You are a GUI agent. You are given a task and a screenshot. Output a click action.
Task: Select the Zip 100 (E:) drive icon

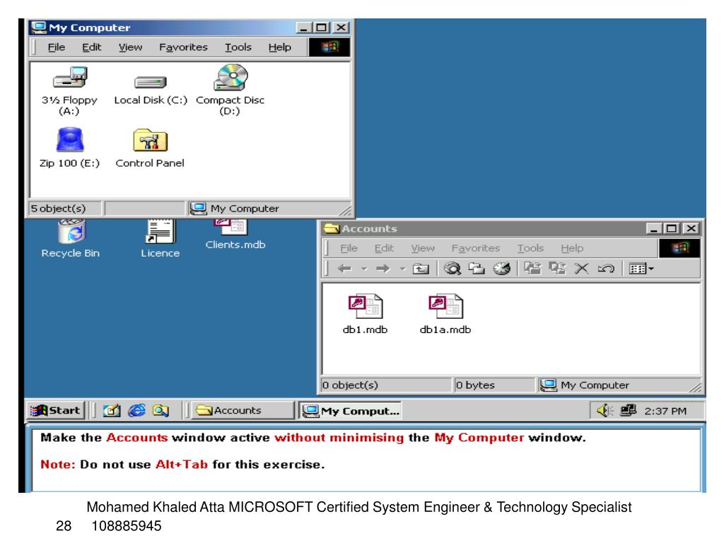coord(69,148)
